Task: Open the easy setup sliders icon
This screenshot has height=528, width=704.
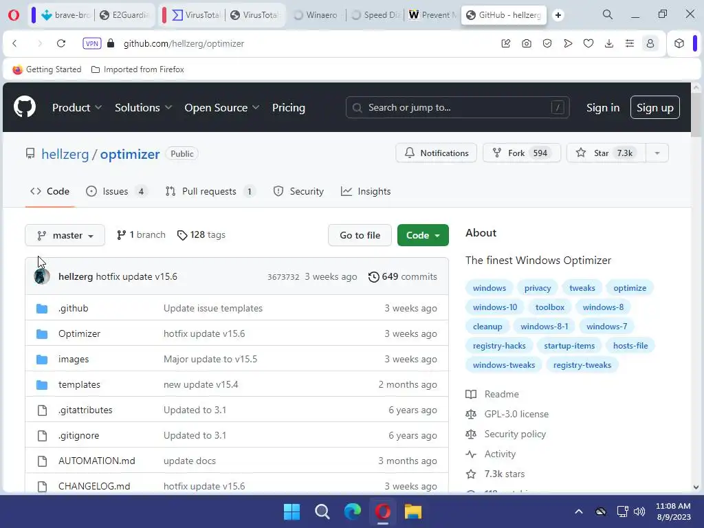Action: pyautogui.click(x=630, y=43)
